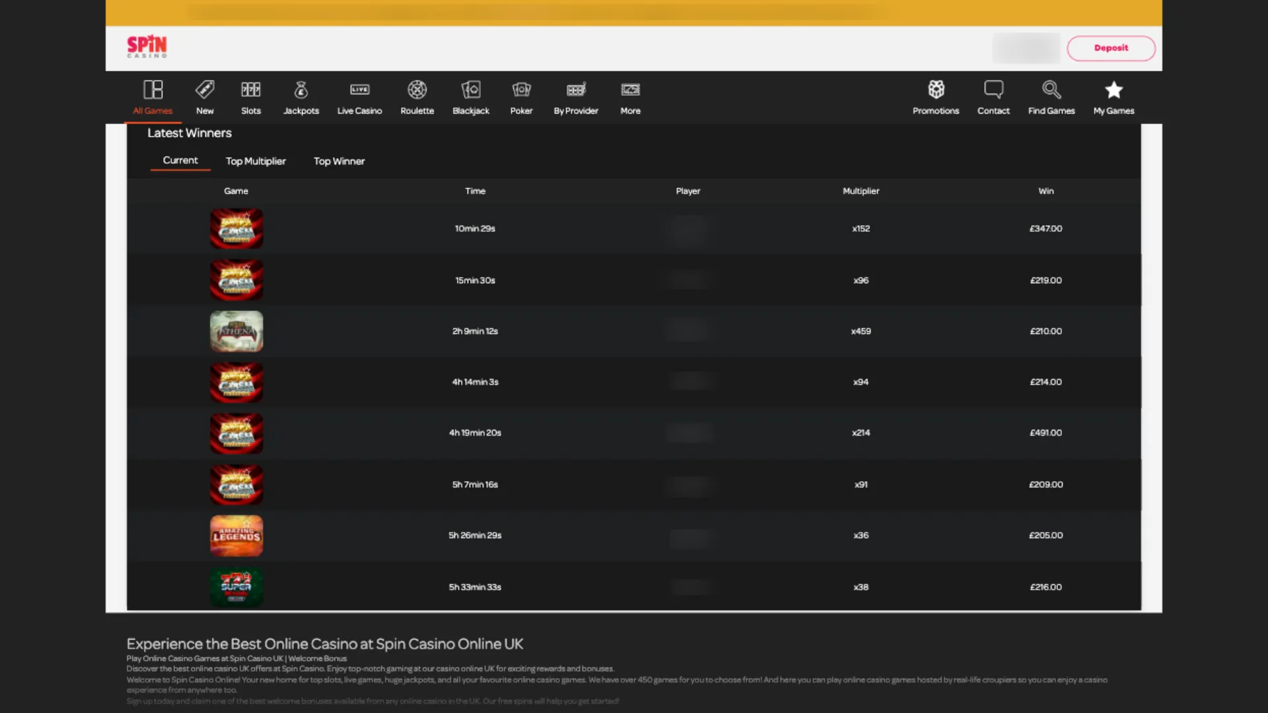Browse games By Provider icon
Screen dimensions: 1268x713
coord(576,89)
